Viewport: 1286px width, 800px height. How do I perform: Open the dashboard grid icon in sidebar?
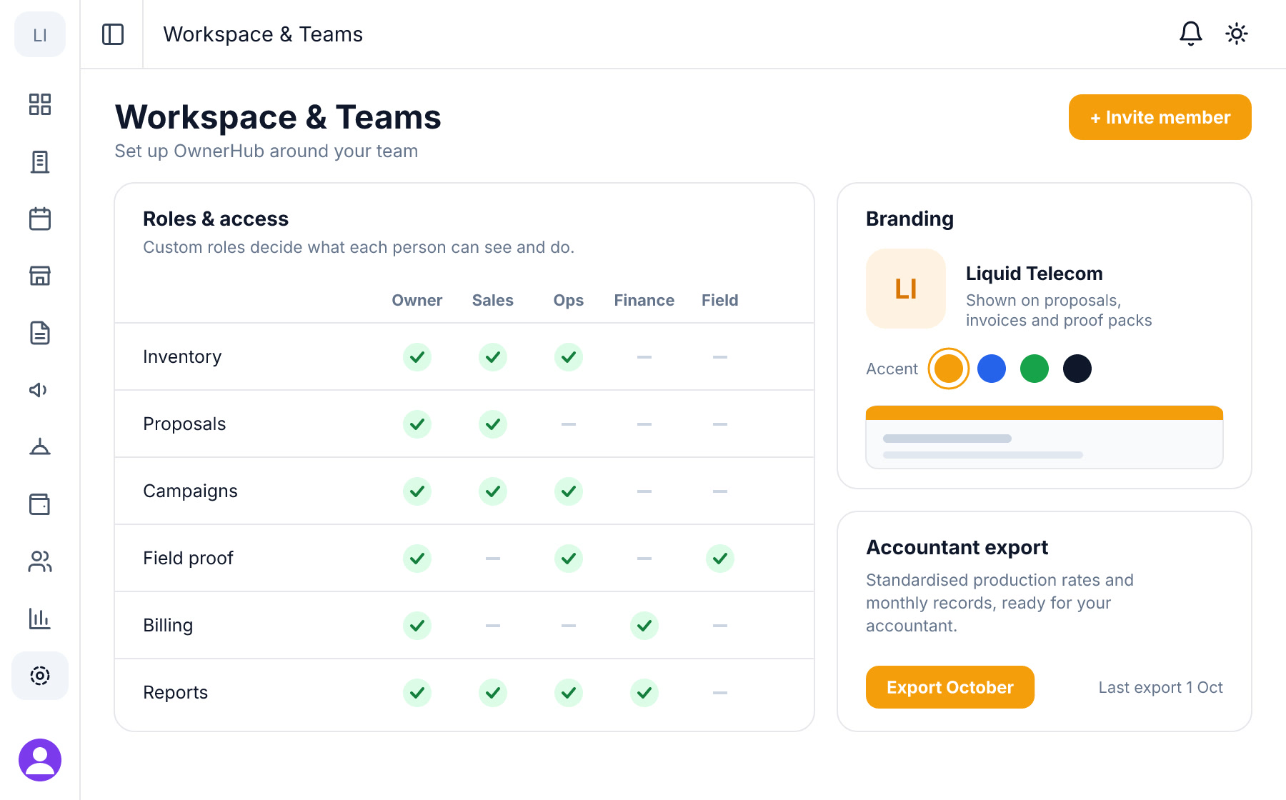pyautogui.click(x=40, y=104)
